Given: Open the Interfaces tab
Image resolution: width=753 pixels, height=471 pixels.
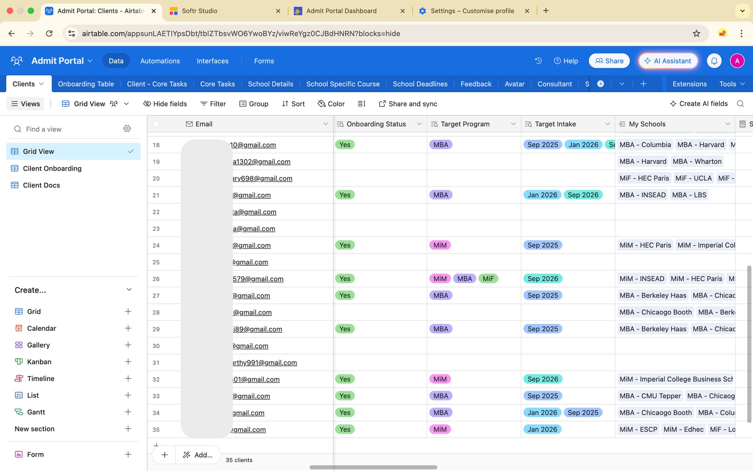Looking at the screenshot, I should 213,61.
